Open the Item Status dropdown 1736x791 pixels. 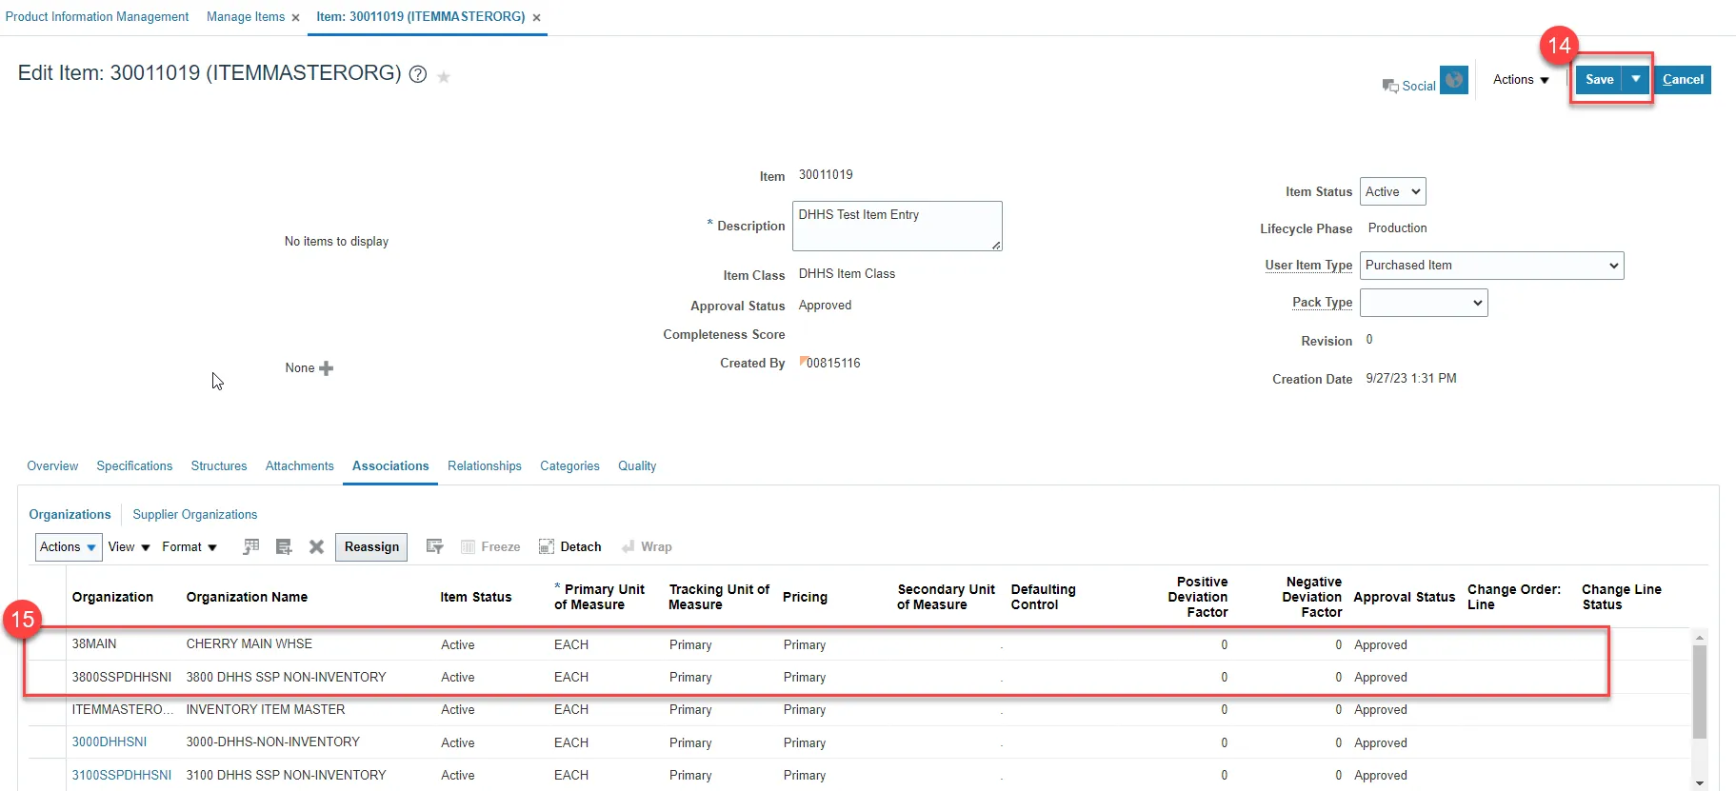(x=1392, y=192)
